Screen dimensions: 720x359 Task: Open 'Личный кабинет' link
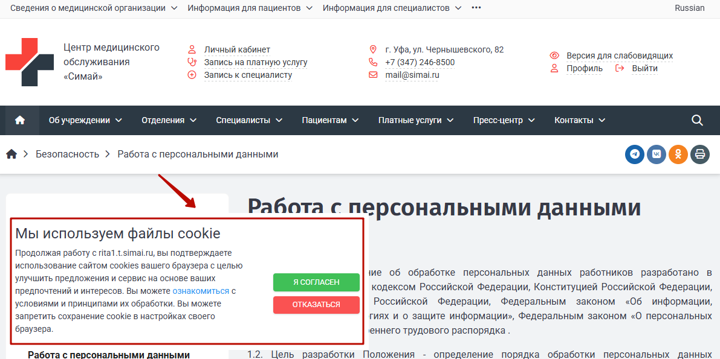237,49
